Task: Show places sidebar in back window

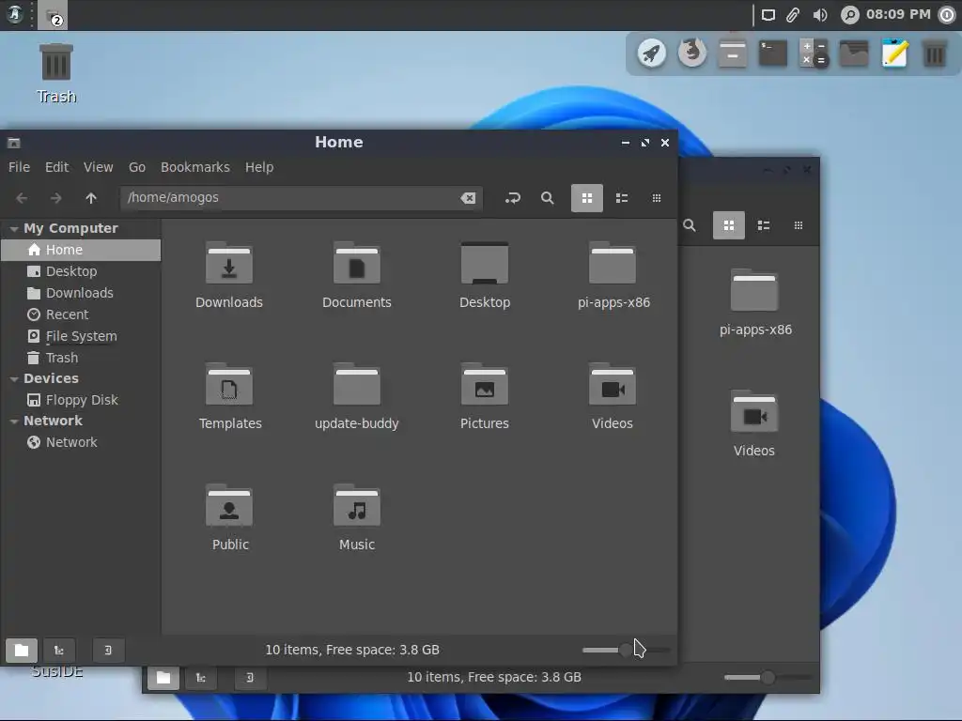Action: 163,678
